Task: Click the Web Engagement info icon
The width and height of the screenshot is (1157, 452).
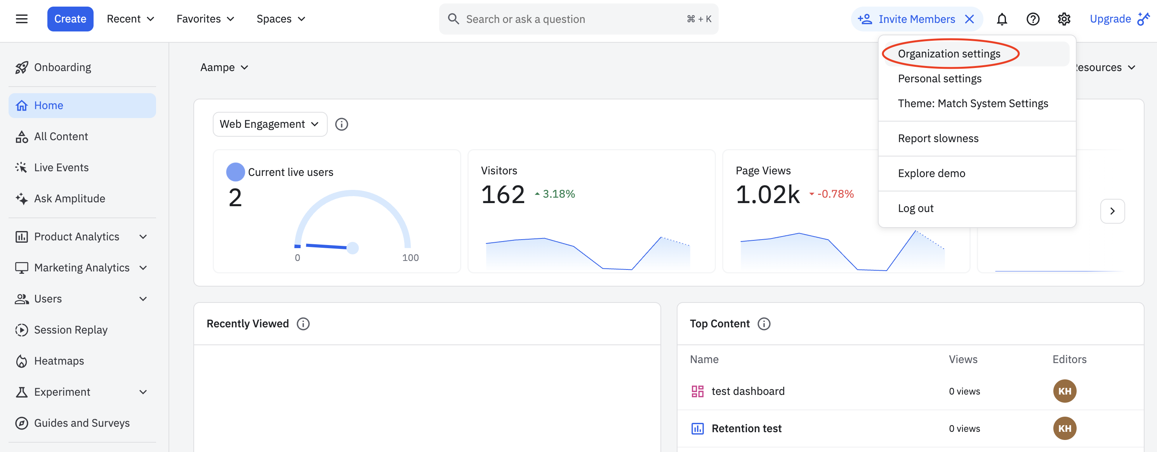Action: pos(341,124)
